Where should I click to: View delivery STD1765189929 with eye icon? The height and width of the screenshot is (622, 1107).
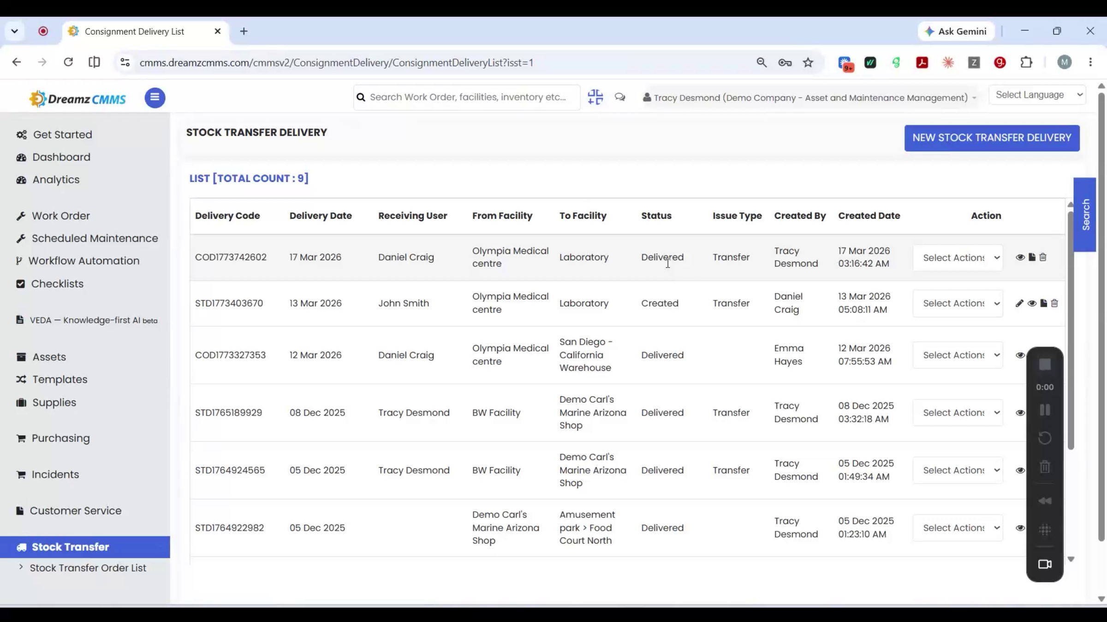(x=1020, y=413)
